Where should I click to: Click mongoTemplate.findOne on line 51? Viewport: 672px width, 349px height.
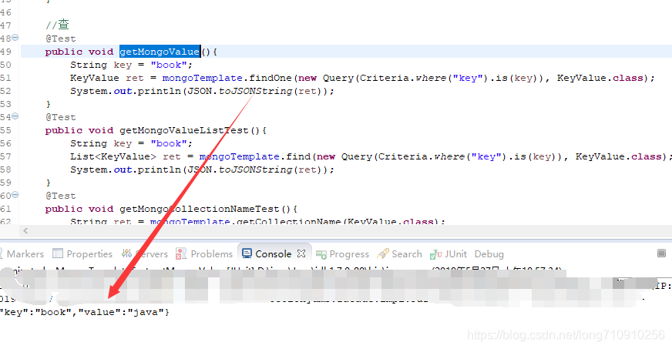point(227,78)
